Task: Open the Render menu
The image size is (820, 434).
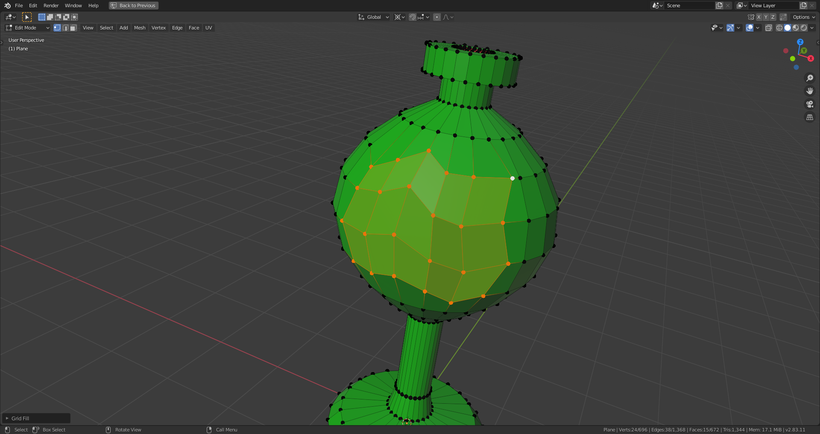Action: [x=51, y=6]
